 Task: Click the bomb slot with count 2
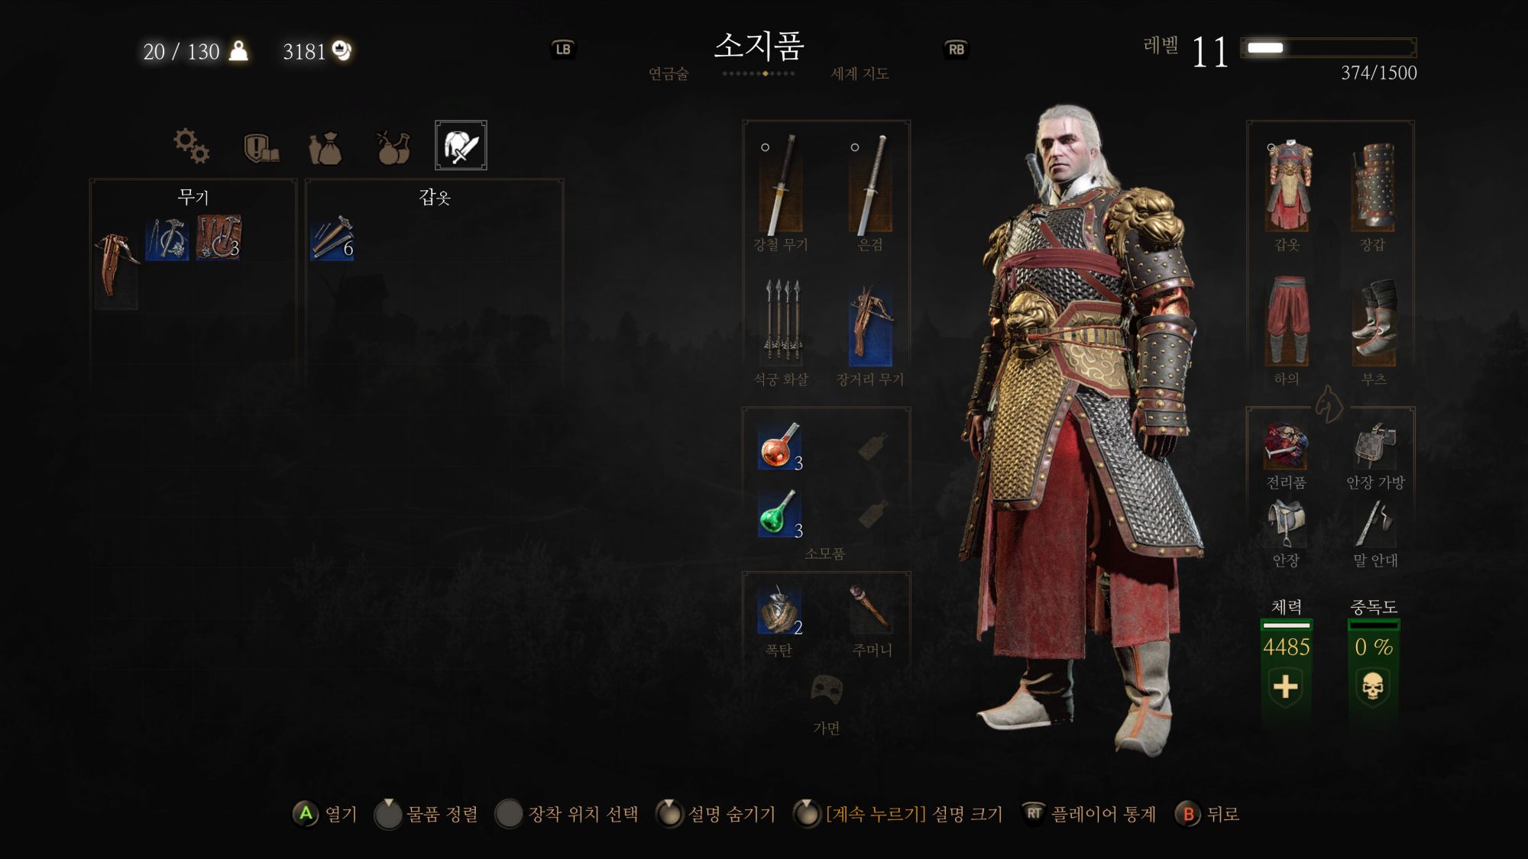tap(780, 610)
